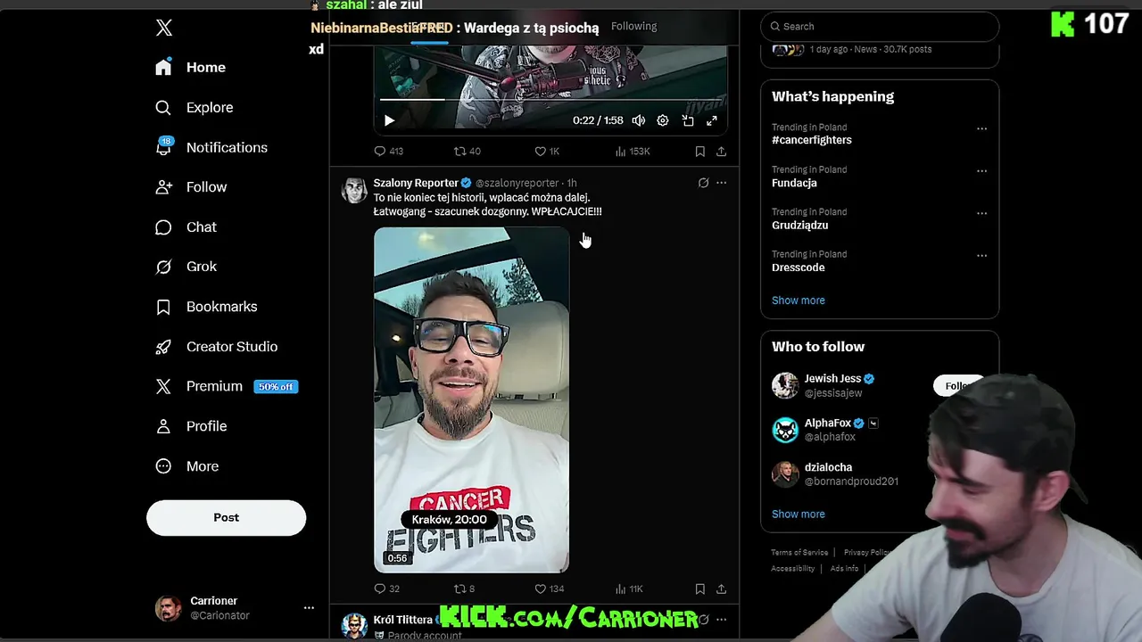The image size is (1142, 642).
Task: Open dzialocha profile suggestion
Action: (x=828, y=467)
